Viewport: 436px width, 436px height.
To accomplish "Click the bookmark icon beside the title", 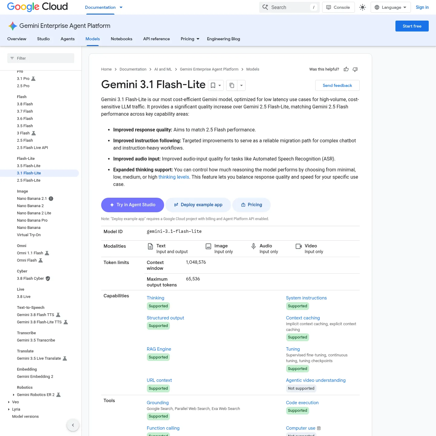I will click(x=213, y=85).
